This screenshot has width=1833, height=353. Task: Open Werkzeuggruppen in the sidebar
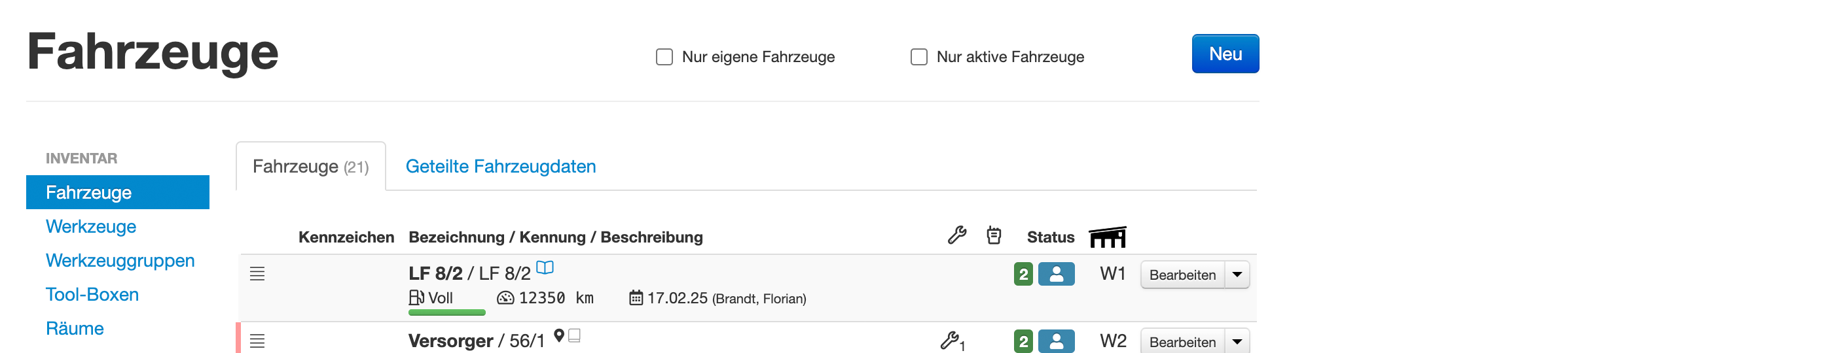(120, 261)
